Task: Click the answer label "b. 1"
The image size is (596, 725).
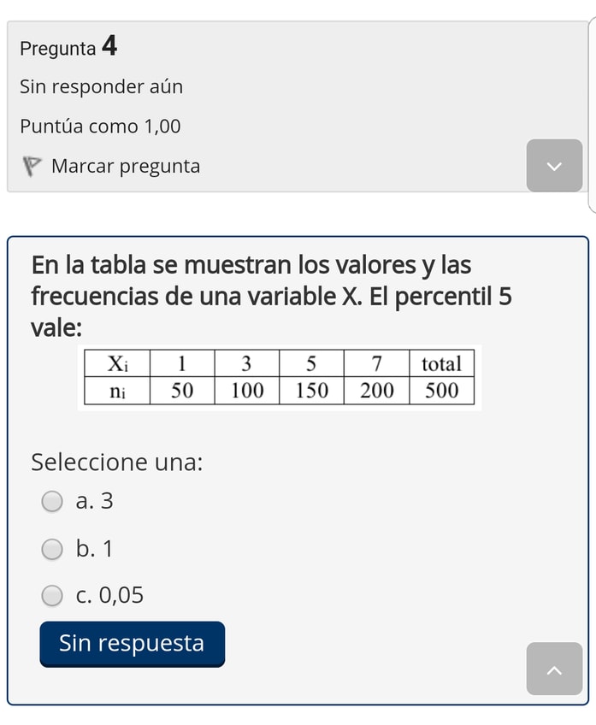Action: (95, 549)
